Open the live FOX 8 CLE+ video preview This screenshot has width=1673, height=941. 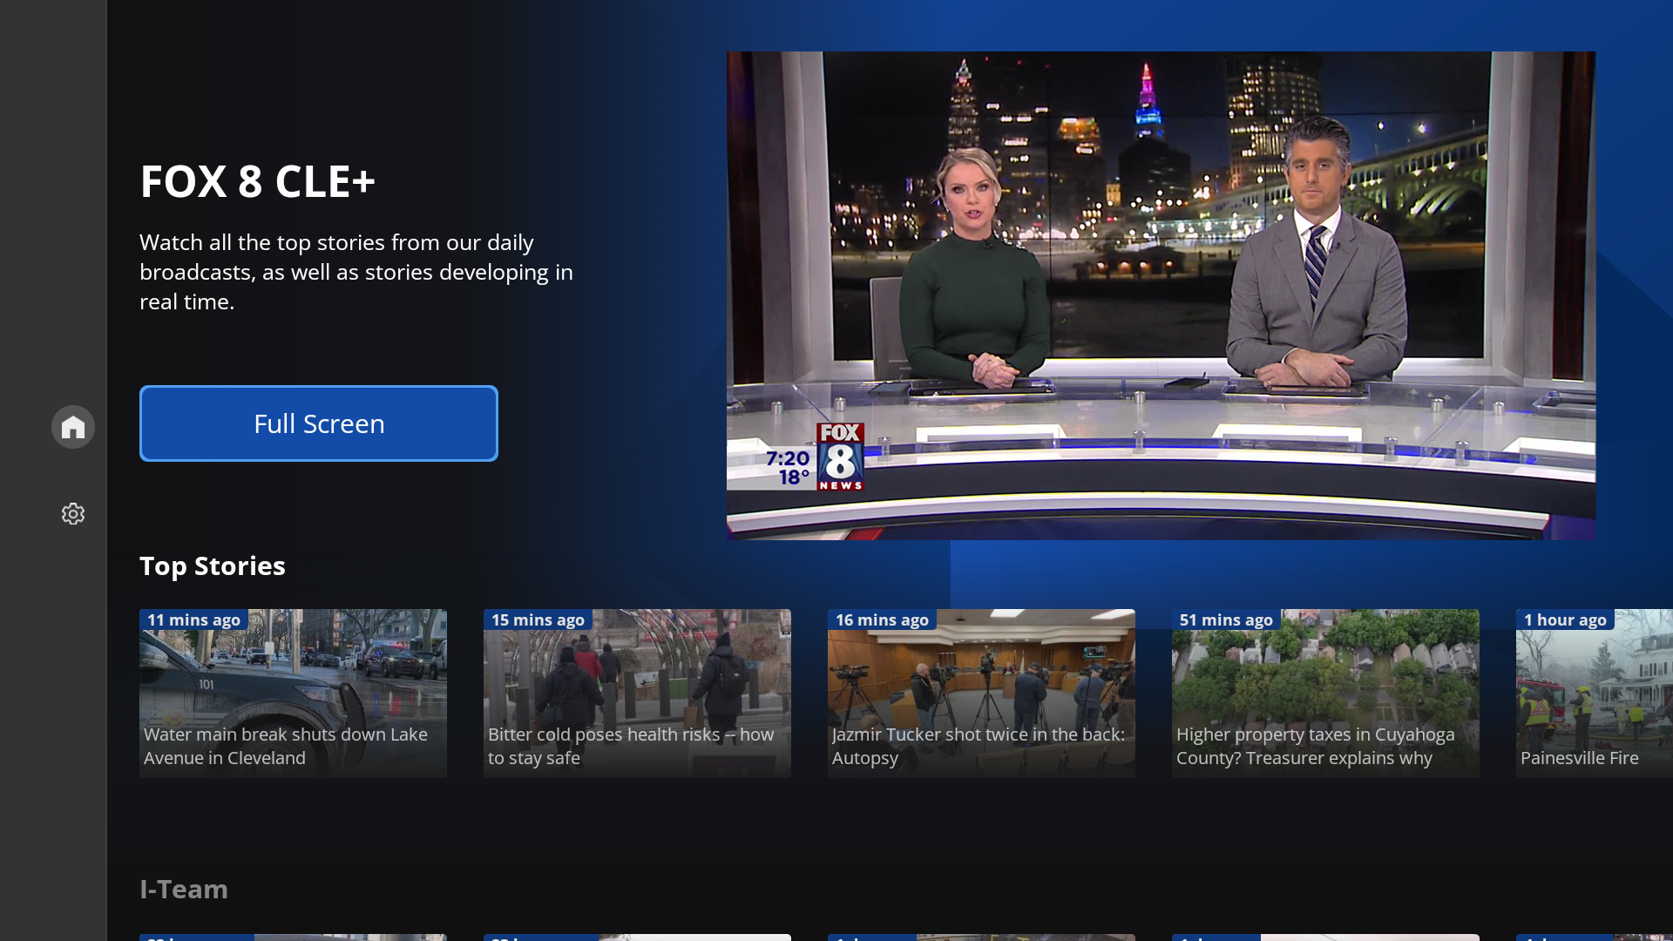(1161, 294)
